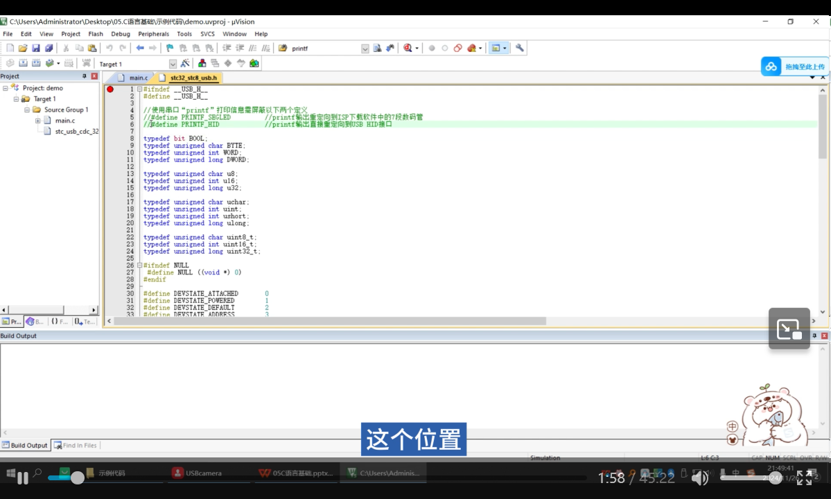Click the Open file toolbar icon

click(x=23, y=49)
